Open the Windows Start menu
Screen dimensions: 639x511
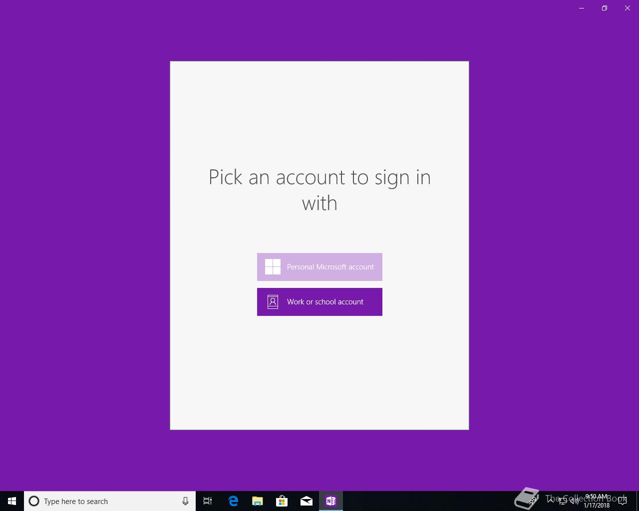(x=12, y=501)
